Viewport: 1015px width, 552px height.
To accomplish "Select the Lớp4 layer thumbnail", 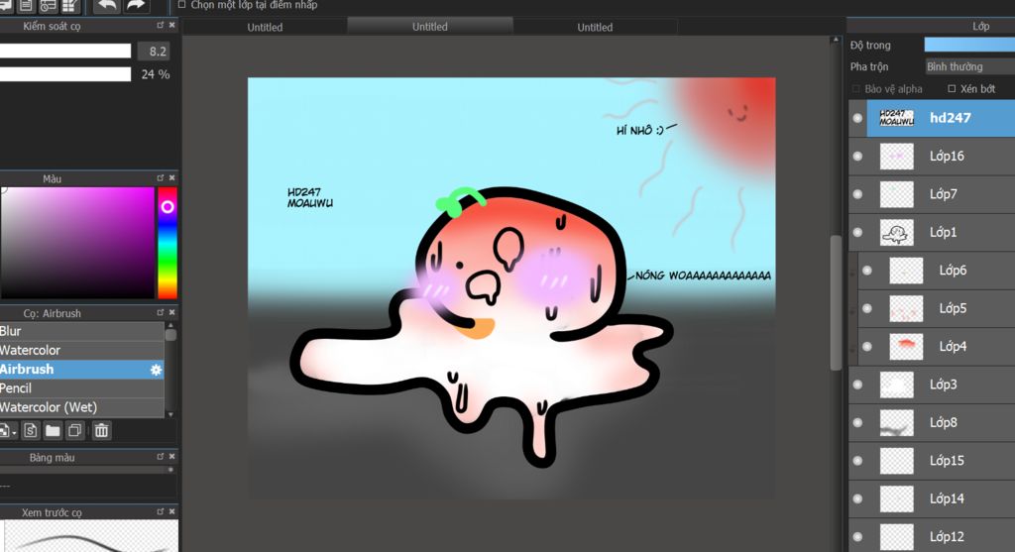I will pyautogui.click(x=906, y=347).
